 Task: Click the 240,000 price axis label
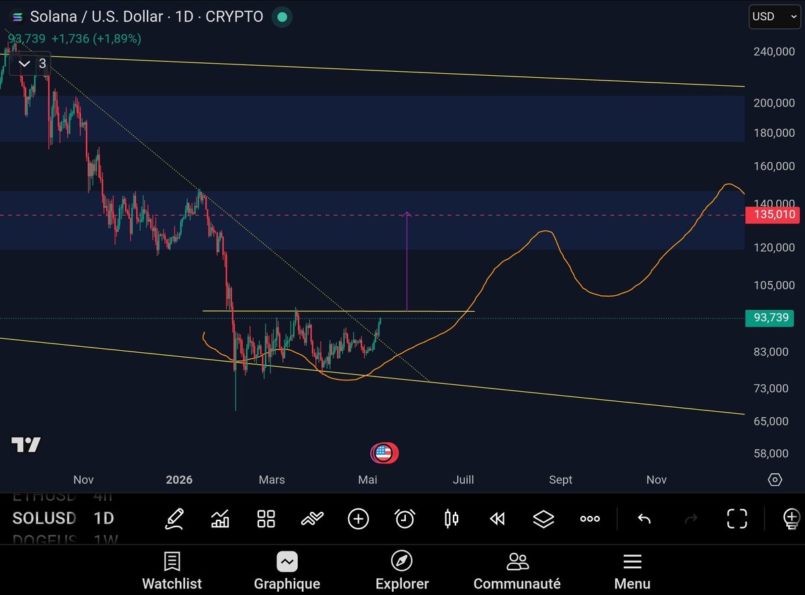click(x=773, y=51)
